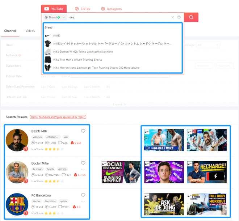
Task: Click the R badge on BERTH-OH avatar
Action: (26, 149)
